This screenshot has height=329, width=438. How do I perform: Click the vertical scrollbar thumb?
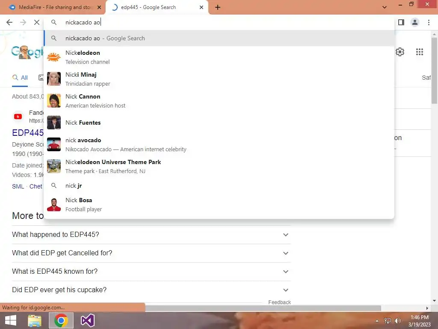coord(434,70)
